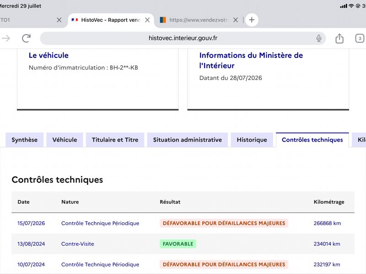Tap the forward navigation arrow

click(6, 38)
